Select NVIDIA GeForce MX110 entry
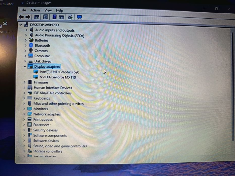 (58, 77)
